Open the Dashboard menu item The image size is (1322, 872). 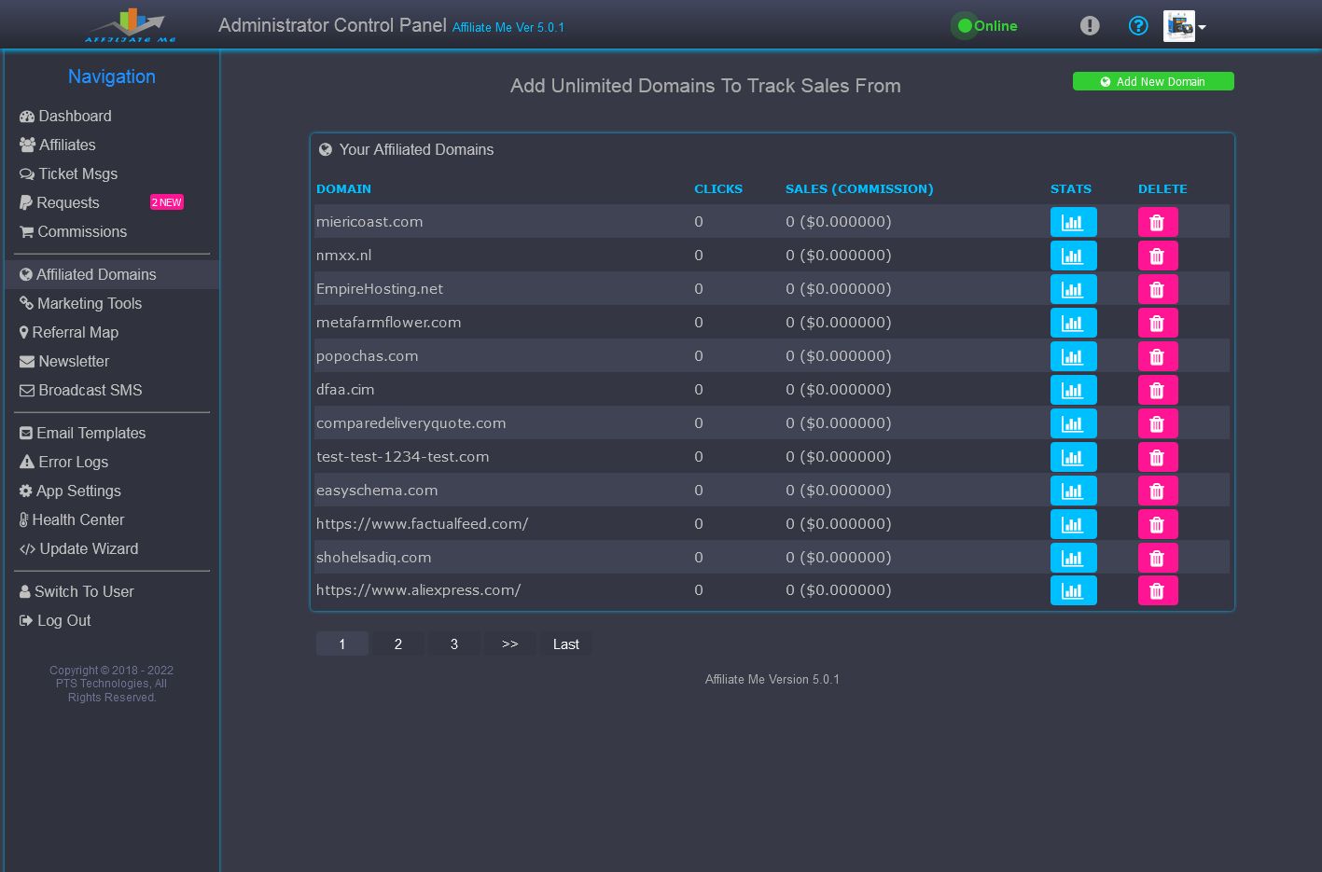[x=75, y=116]
